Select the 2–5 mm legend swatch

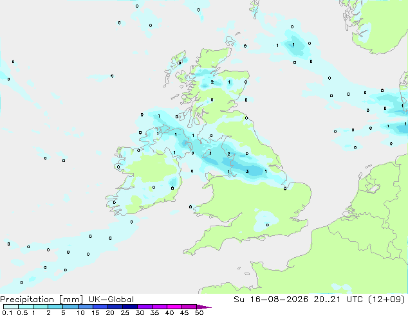point(55,307)
